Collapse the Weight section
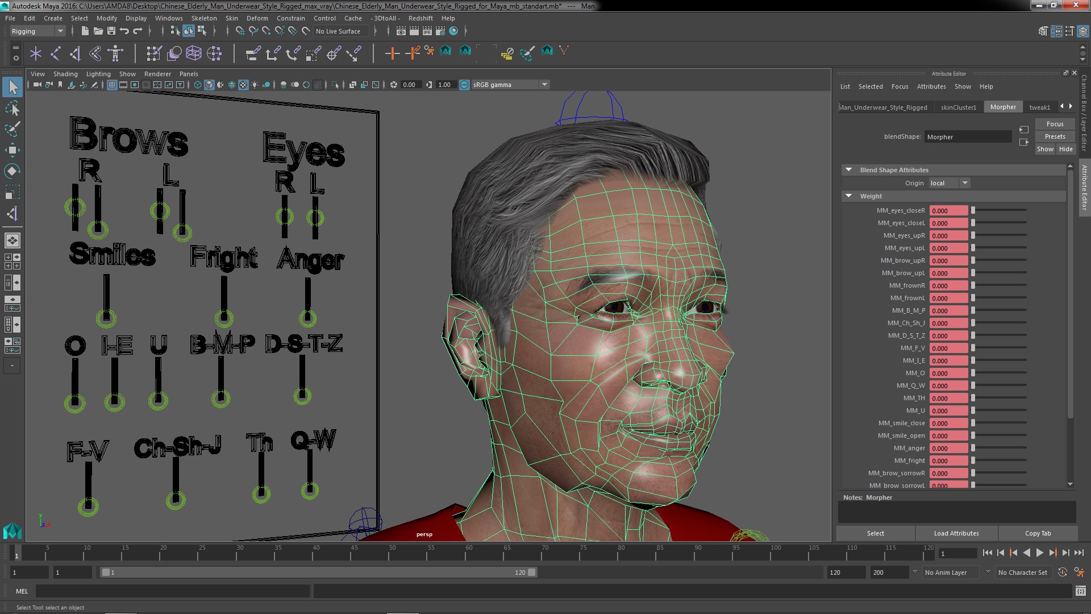 click(x=848, y=196)
